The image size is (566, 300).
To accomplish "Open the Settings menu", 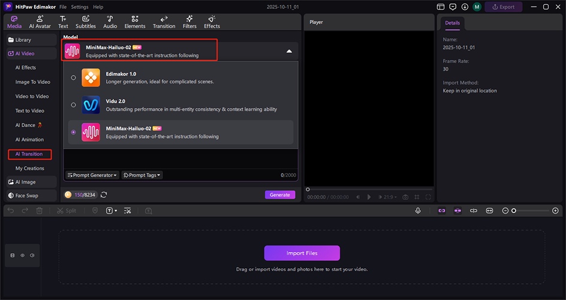I will point(79,7).
